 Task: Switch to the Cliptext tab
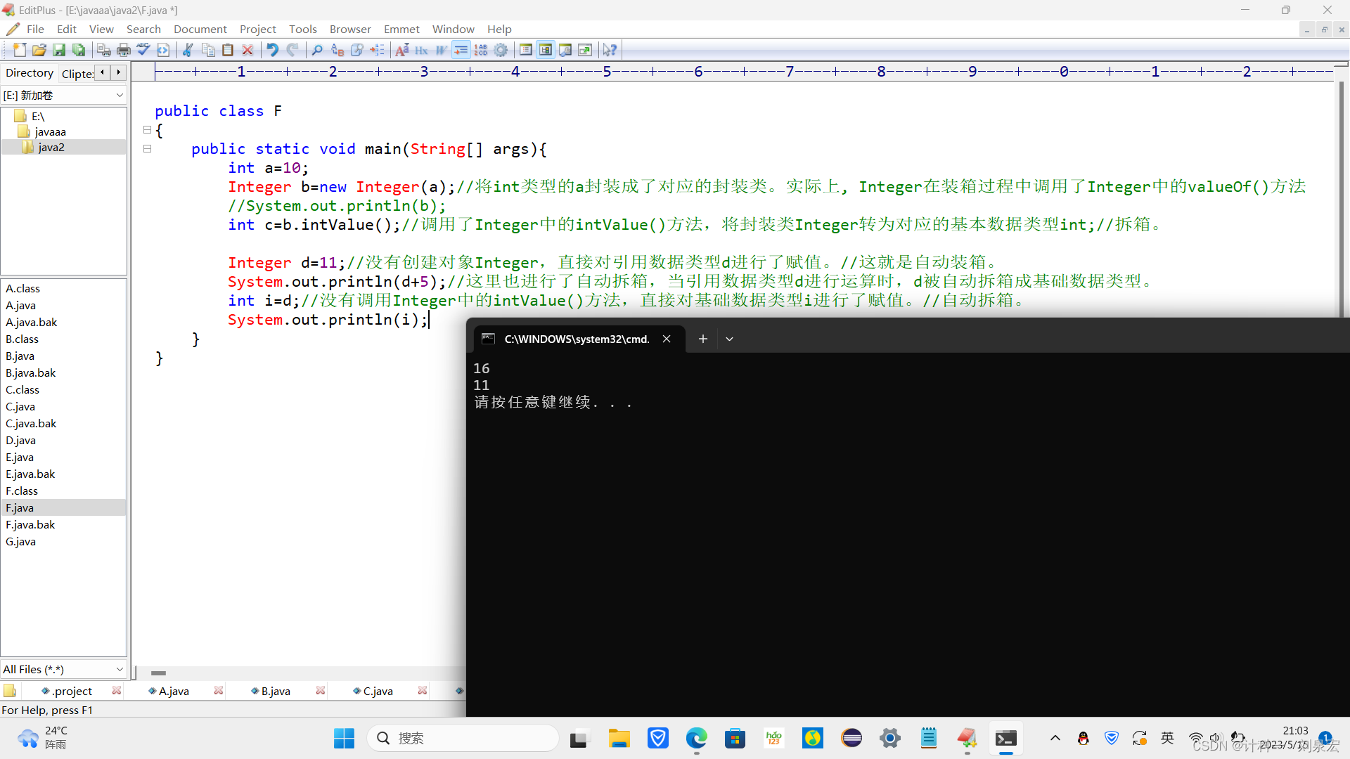click(77, 73)
